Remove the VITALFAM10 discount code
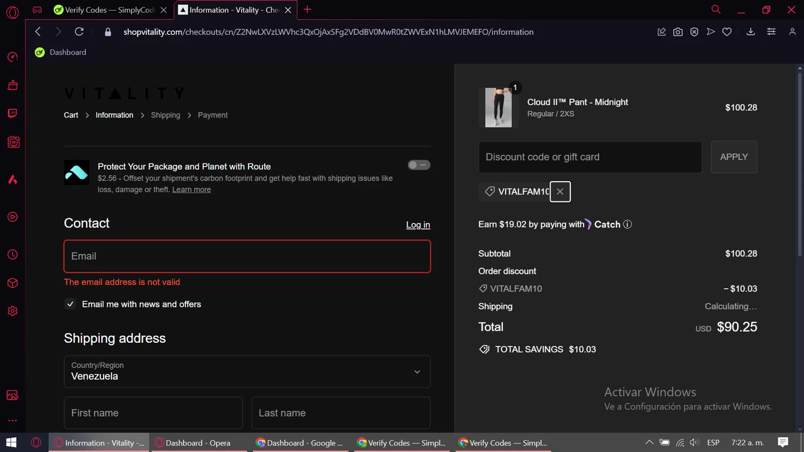 tap(560, 192)
